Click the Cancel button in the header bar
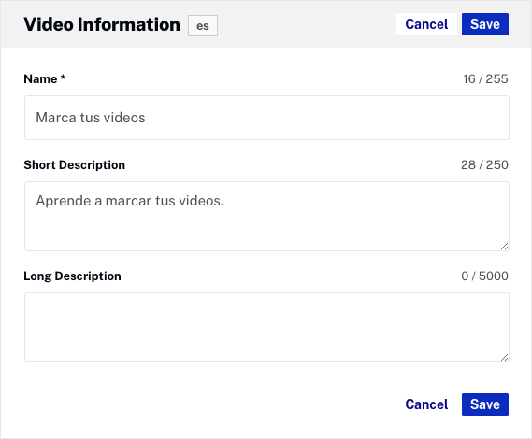Viewport: 532px width, 439px height. (x=426, y=24)
